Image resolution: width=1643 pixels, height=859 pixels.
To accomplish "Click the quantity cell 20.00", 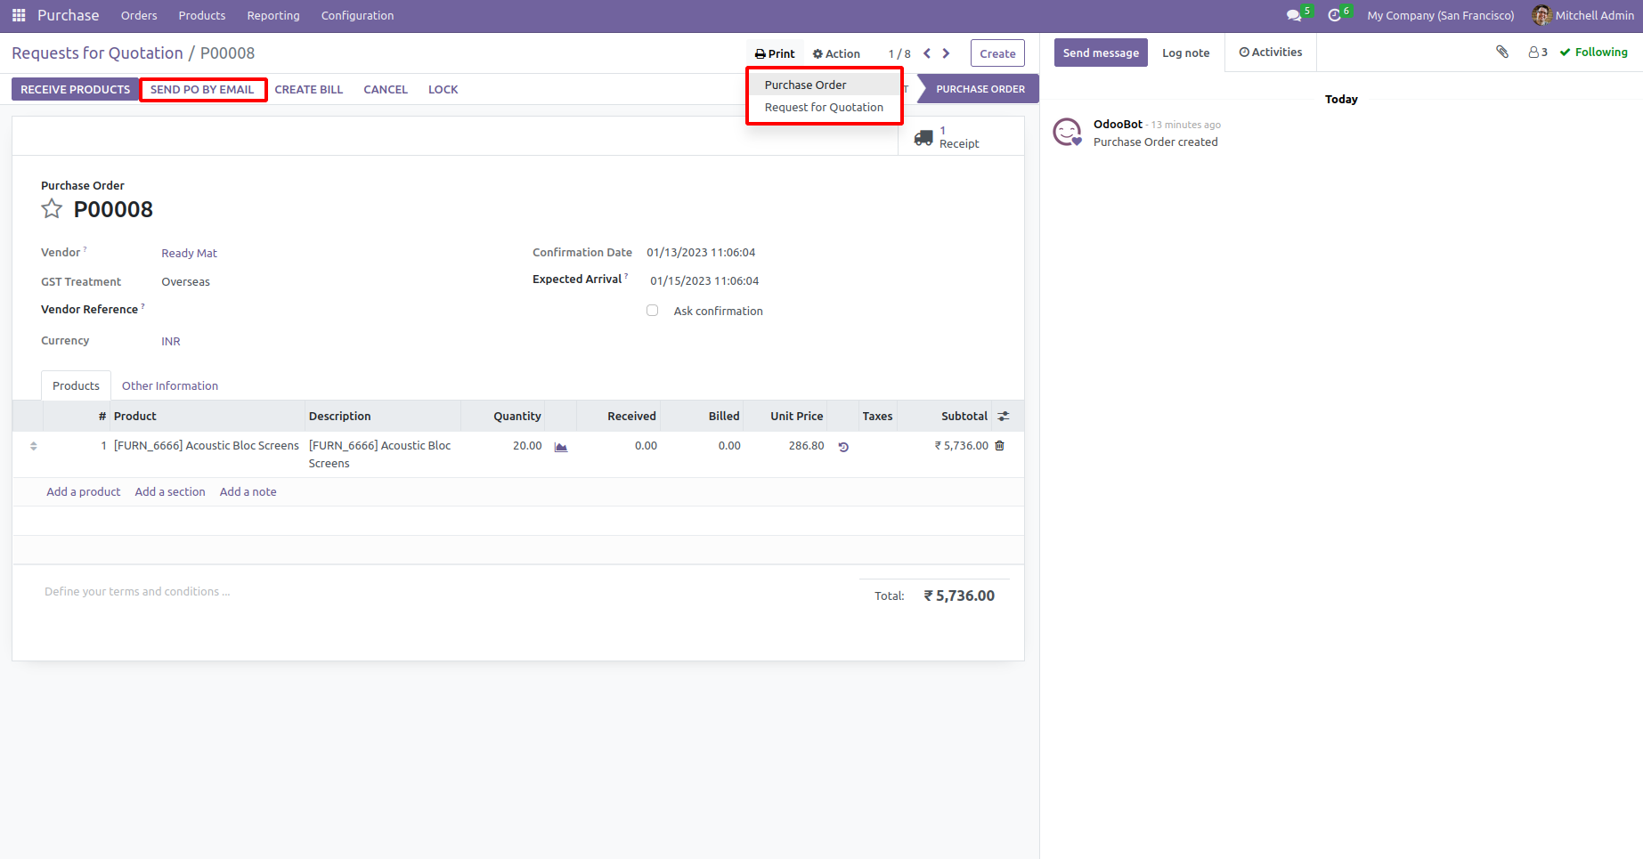I will point(527,446).
